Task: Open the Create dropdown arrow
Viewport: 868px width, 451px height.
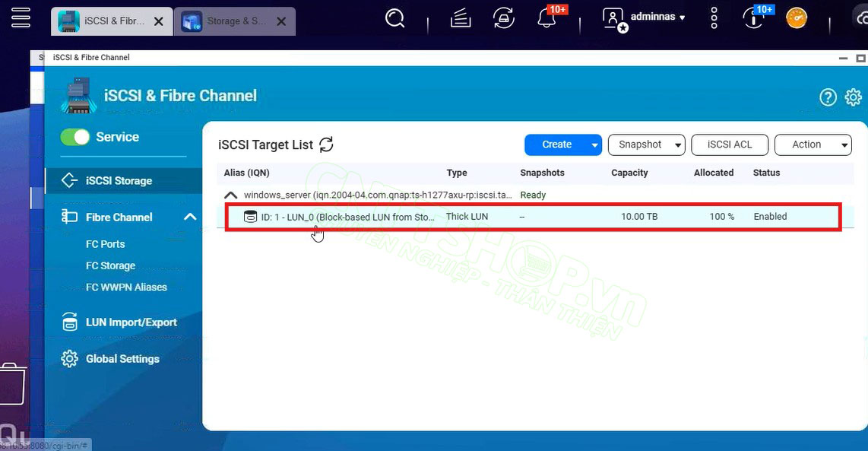Action: tap(594, 145)
